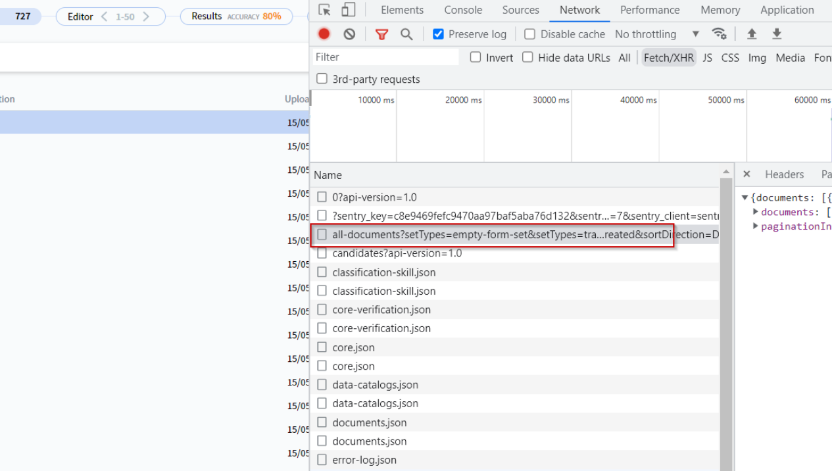
Task: Filter requests by Img type
Action: pos(757,58)
